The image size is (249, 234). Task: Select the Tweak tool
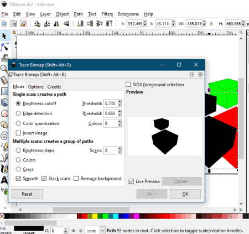click(4, 57)
